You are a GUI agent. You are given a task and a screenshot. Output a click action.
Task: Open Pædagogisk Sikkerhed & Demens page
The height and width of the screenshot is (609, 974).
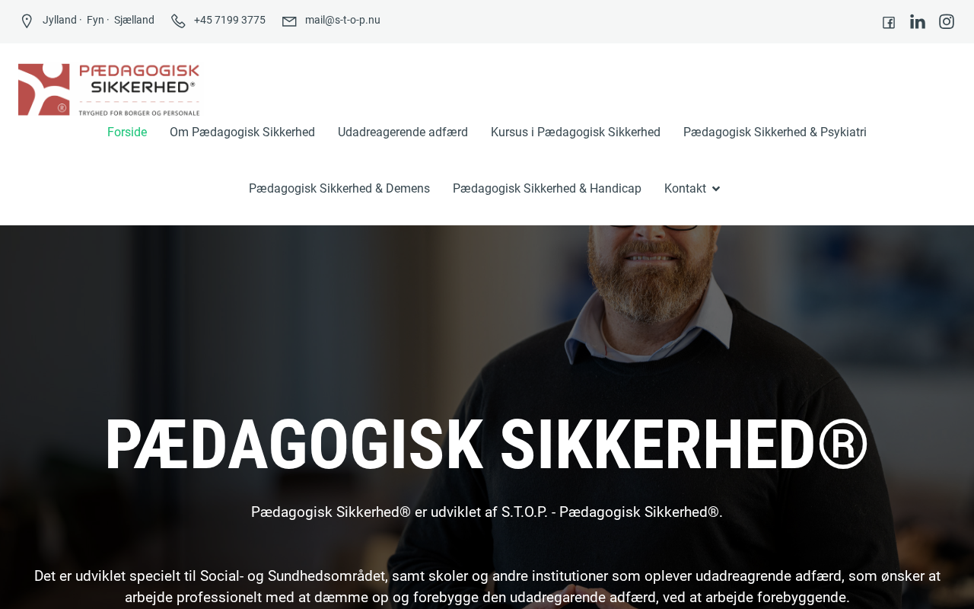(x=339, y=189)
